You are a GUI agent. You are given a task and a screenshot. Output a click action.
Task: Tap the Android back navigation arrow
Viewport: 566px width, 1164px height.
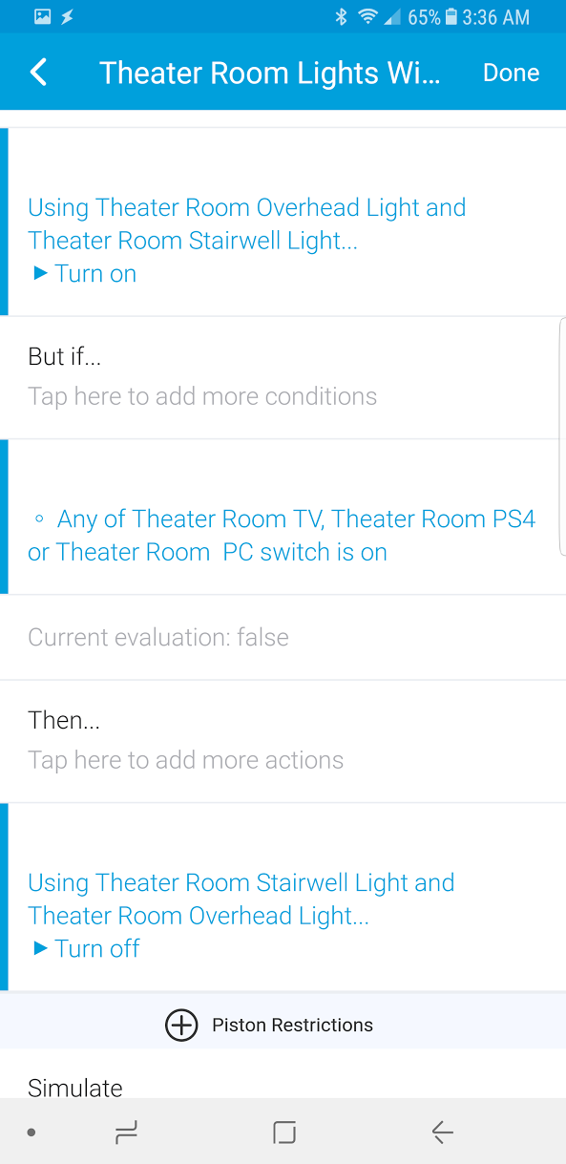(442, 1132)
